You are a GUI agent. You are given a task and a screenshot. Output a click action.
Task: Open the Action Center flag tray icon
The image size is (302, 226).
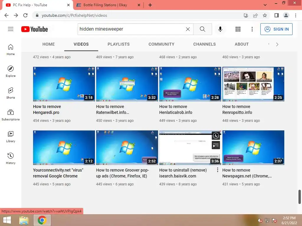coord(274,220)
